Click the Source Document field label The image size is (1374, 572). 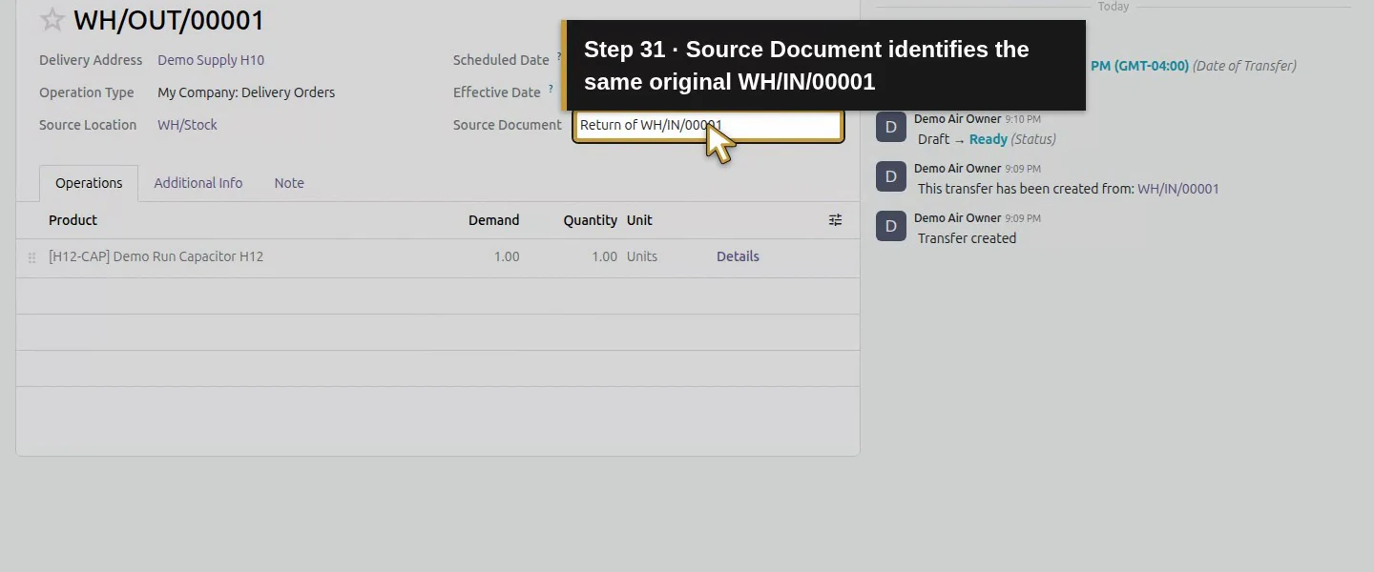[x=508, y=125]
